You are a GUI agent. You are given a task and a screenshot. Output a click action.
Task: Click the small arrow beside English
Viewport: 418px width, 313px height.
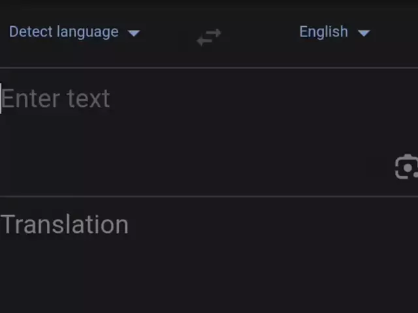click(x=364, y=33)
